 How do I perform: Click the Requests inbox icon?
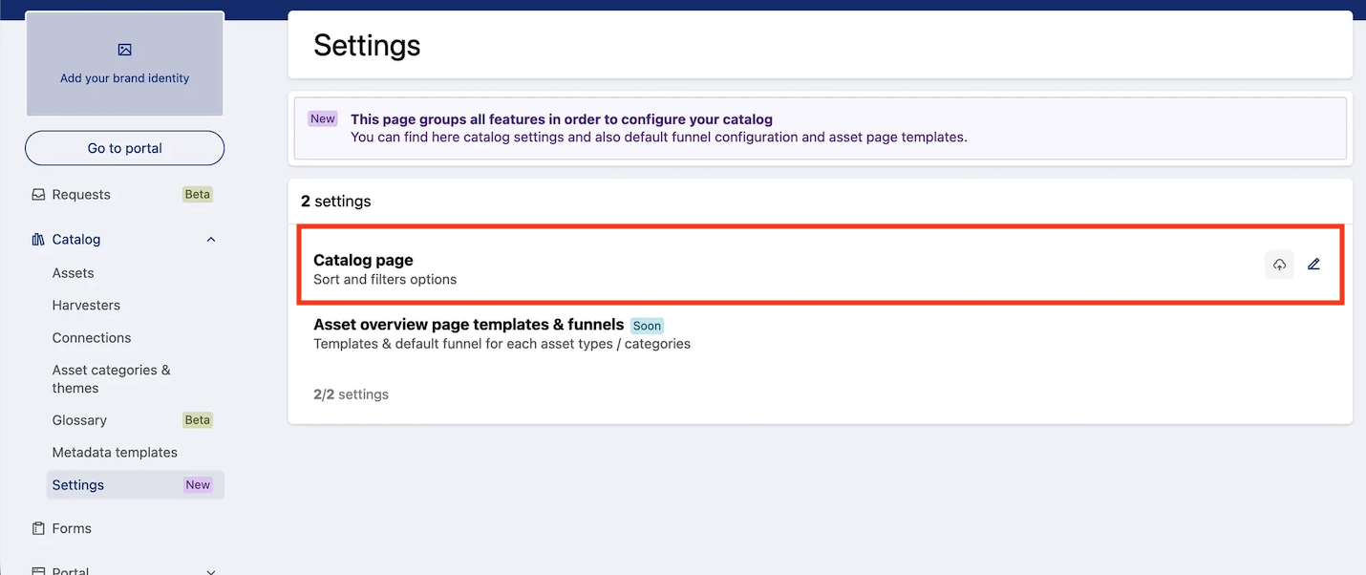(38, 194)
